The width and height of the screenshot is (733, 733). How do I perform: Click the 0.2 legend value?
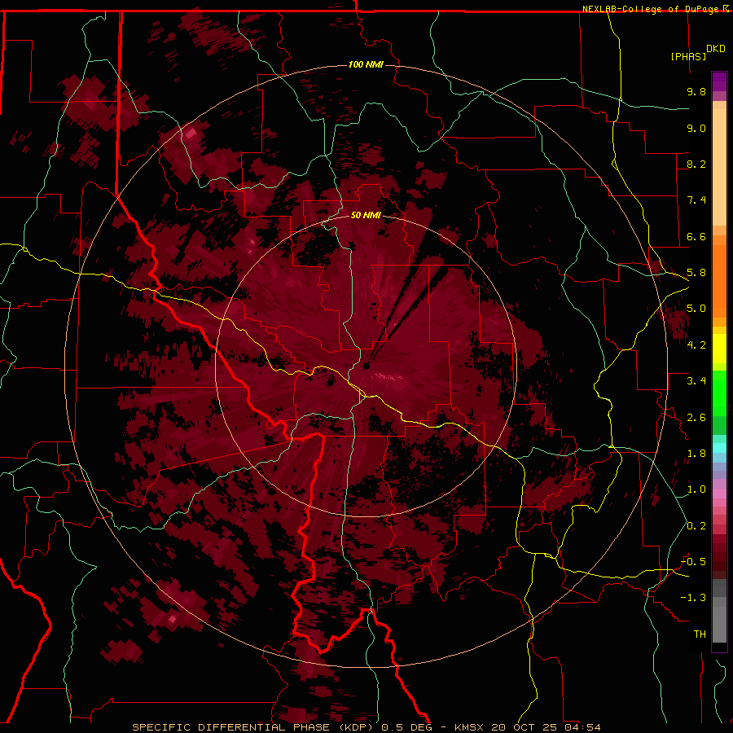(696, 526)
